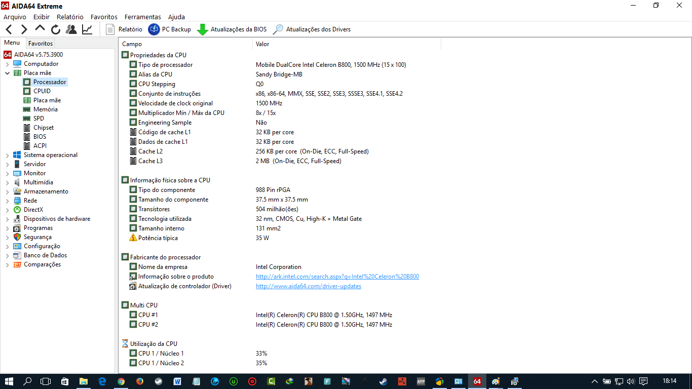Open the Relatório report wizard in the toolbar
This screenshot has height=389, width=692.
point(124,29)
